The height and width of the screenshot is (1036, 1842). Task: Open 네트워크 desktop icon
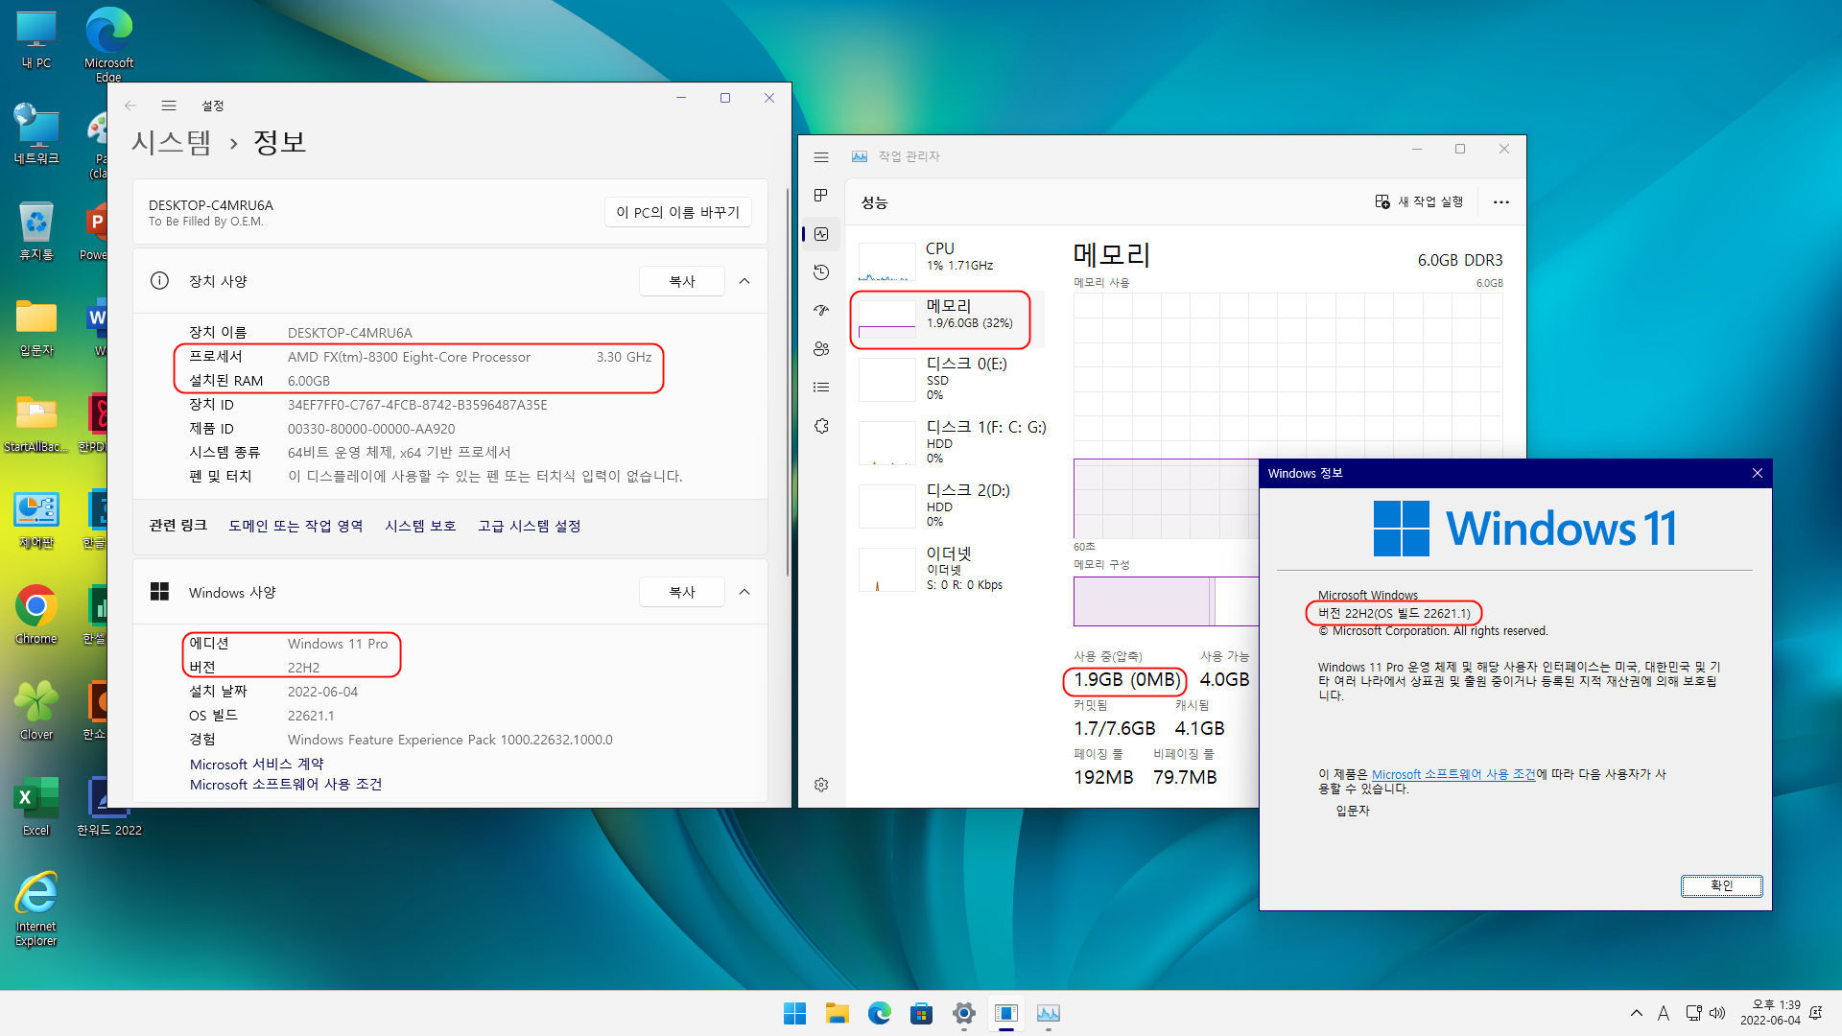click(x=36, y=134)
